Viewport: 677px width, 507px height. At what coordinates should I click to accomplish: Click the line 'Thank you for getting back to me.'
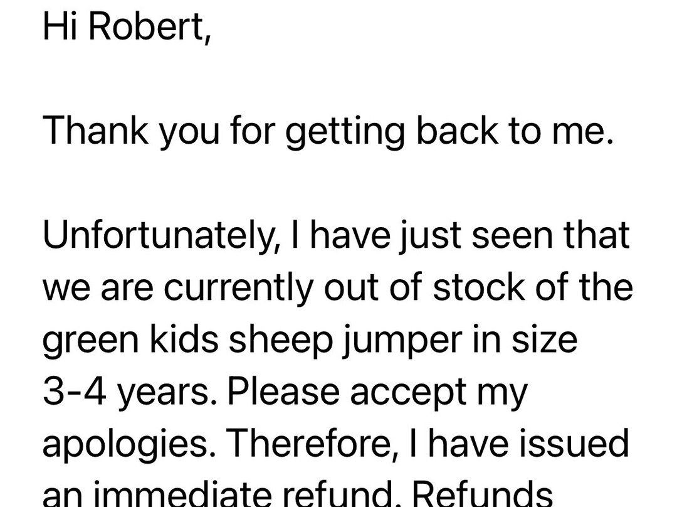tap(328, 132)
